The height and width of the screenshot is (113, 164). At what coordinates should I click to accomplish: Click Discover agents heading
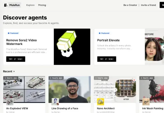(25, 18)
